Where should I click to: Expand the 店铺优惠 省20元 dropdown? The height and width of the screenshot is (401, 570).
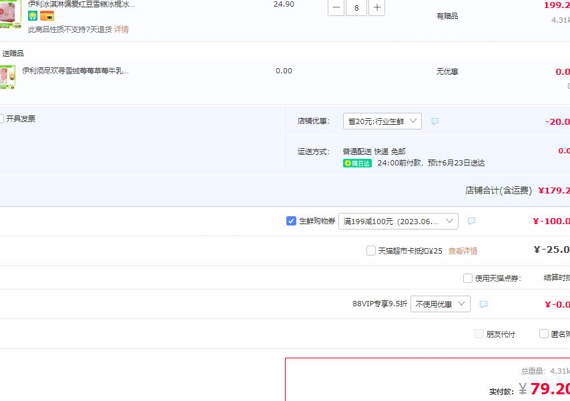pyautogui.click(x=382, y=121)
